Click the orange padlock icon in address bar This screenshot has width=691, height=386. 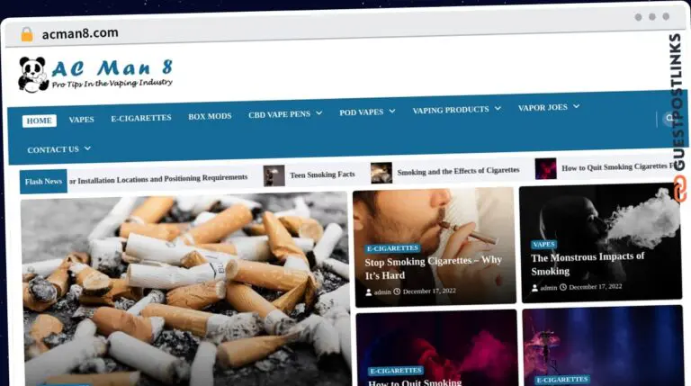click(x=27, y=34)
